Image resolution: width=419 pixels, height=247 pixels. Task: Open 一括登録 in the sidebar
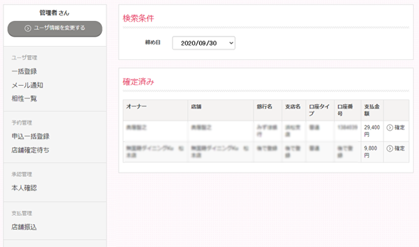(24, 71)
